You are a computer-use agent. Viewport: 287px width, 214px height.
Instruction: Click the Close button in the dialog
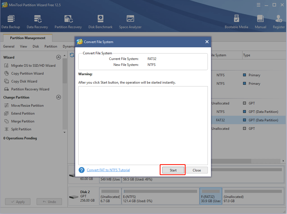click(197, 170)
